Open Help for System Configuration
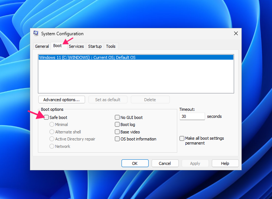This screenshot has width=272, height=199. coord(225,163)
